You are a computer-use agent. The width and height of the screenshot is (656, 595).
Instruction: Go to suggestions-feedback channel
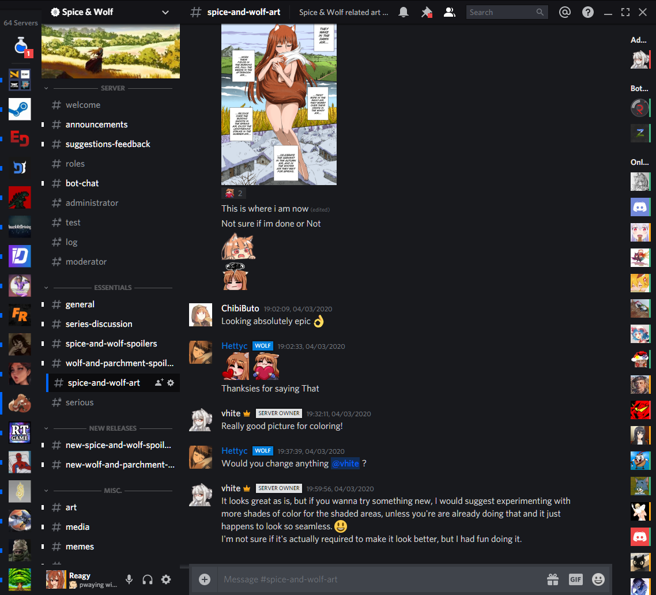point(112,144)
